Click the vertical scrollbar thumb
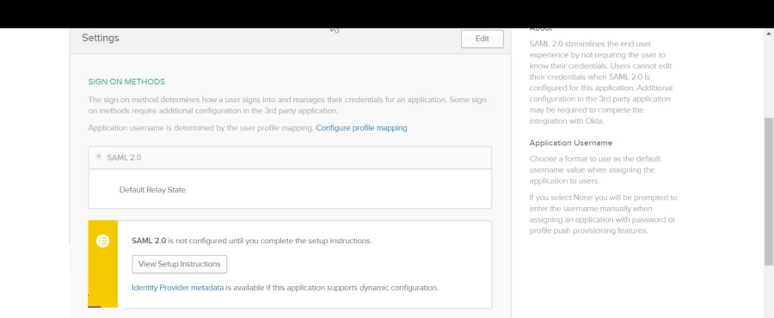Viewport: 774px width, 318px height. click(769, 192)
